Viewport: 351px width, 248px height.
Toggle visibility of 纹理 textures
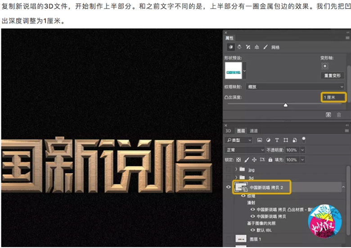(x=243, y=196)
